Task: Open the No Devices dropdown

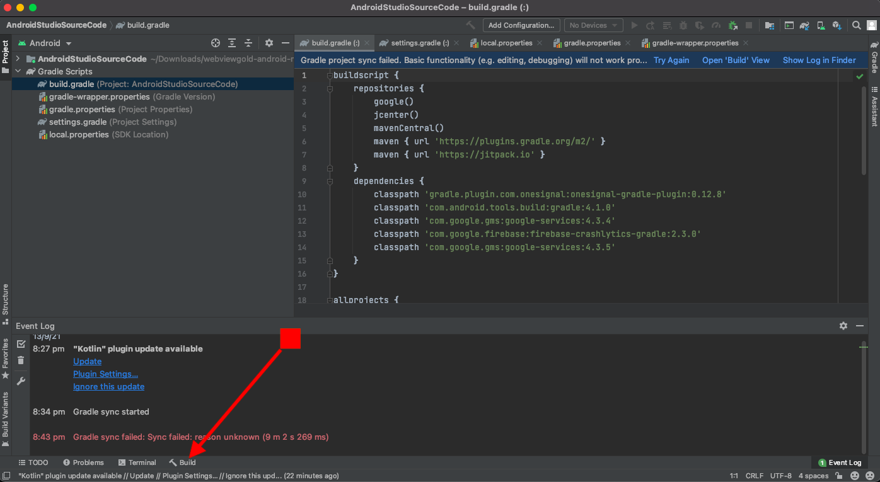Action: tap(593, 25)
